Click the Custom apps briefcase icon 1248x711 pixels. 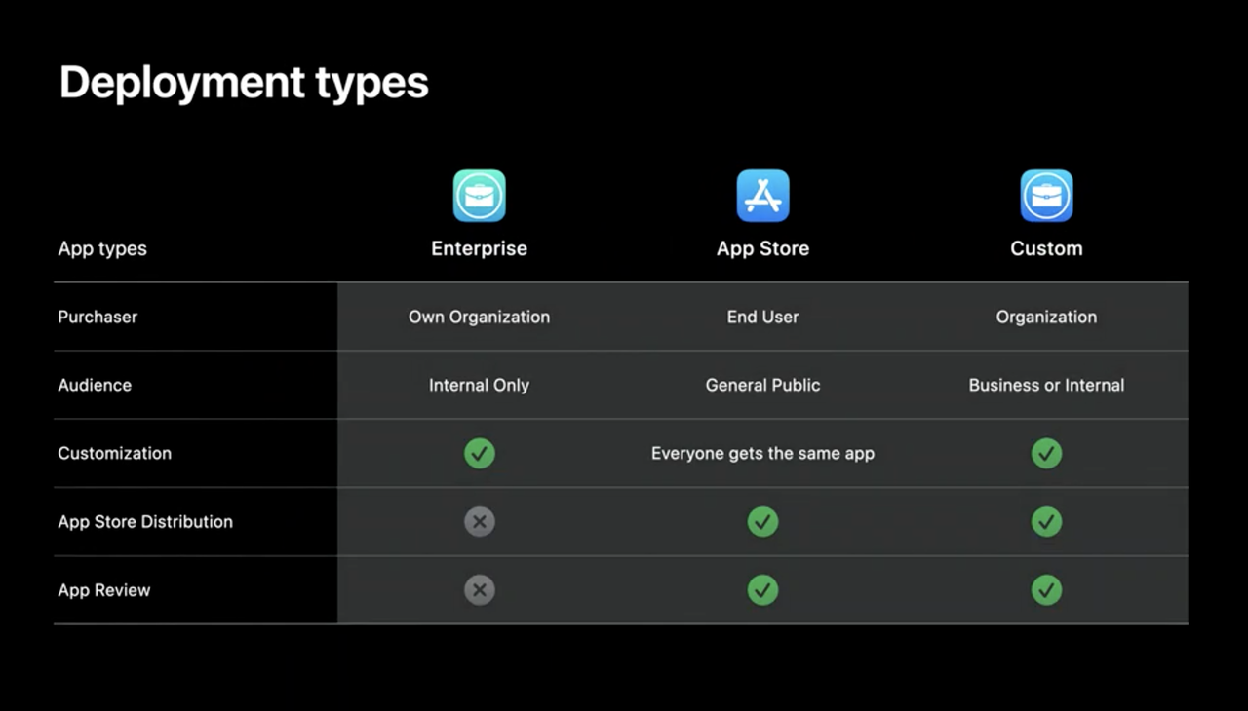pos(1046,196)
